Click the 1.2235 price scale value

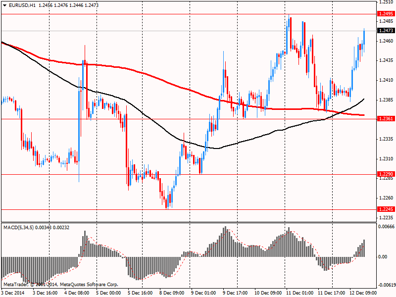(386, 218)
